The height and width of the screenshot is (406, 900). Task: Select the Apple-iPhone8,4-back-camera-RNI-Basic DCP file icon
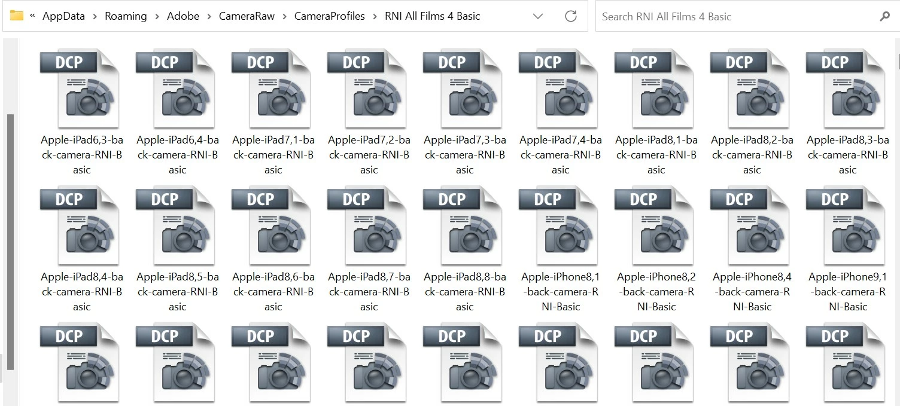point(750,225)
